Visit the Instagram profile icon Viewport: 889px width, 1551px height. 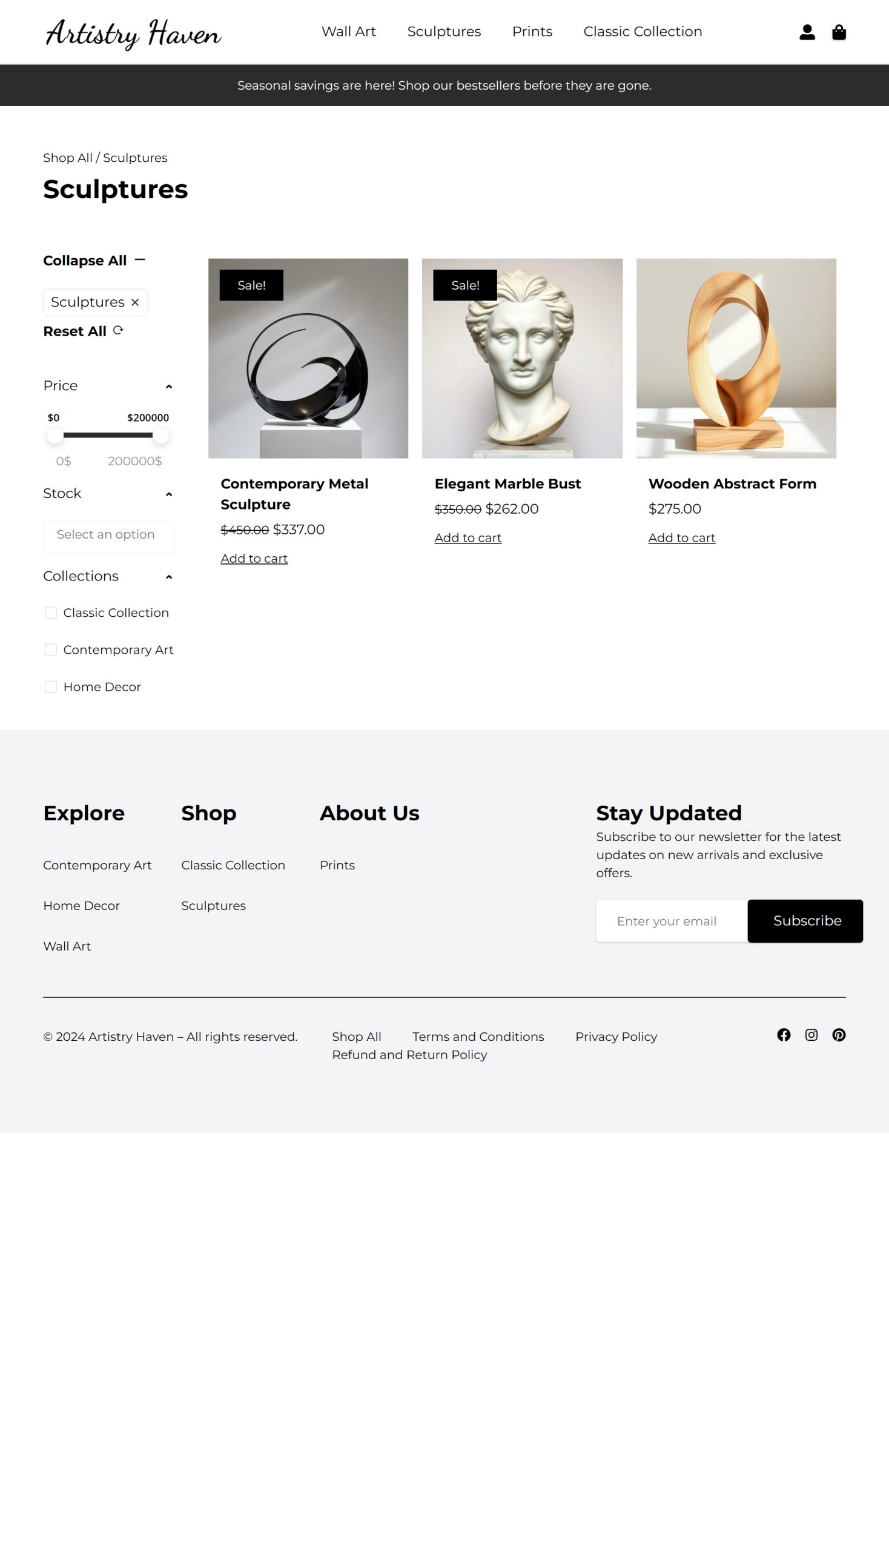811,1035
